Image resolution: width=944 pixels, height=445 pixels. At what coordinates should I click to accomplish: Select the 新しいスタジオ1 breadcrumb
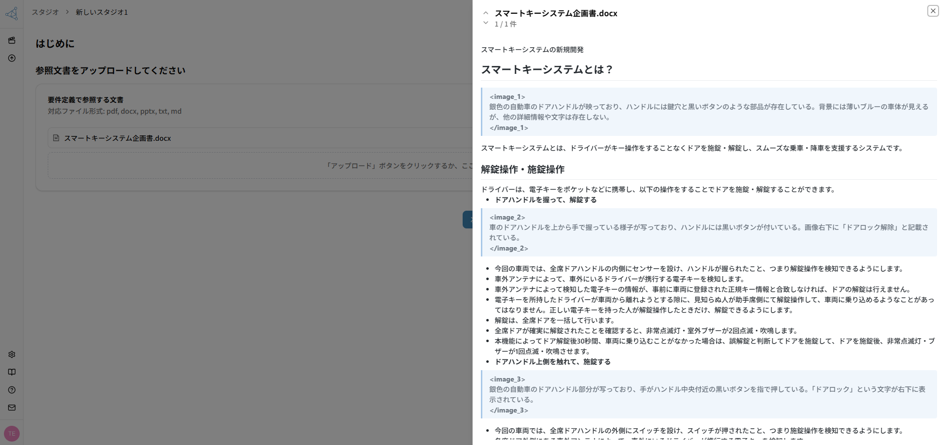(101, 12)
